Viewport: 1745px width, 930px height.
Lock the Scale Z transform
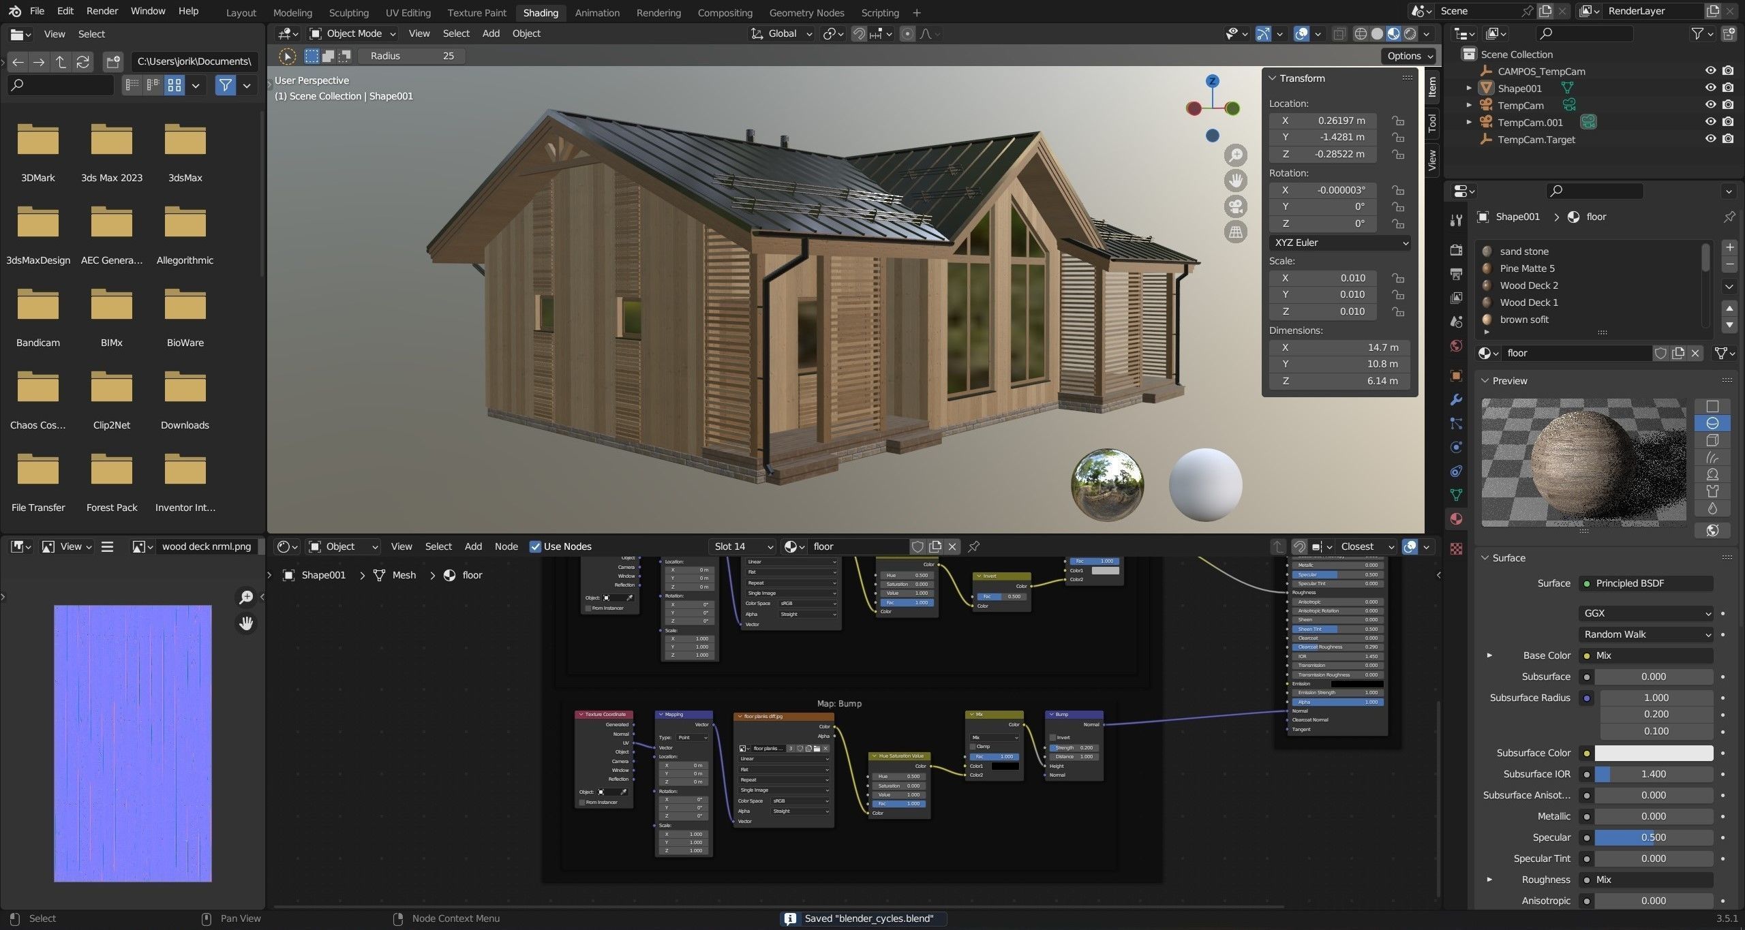coord(1398,311)
